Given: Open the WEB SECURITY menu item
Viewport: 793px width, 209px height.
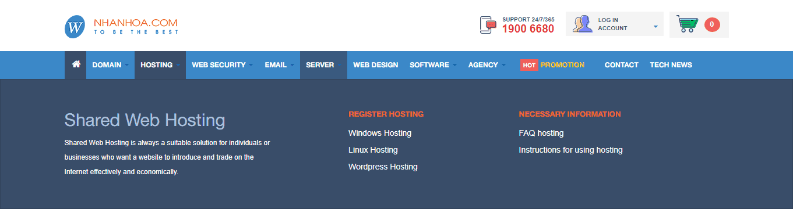Looking at the screenshot, I should click(x=218, y=65).
